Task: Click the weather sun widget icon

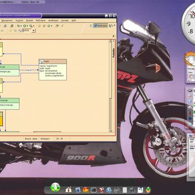Action: click(190, 58)
